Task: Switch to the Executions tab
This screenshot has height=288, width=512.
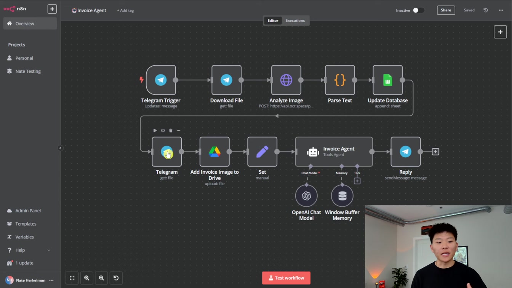Action: click(295, 21)
